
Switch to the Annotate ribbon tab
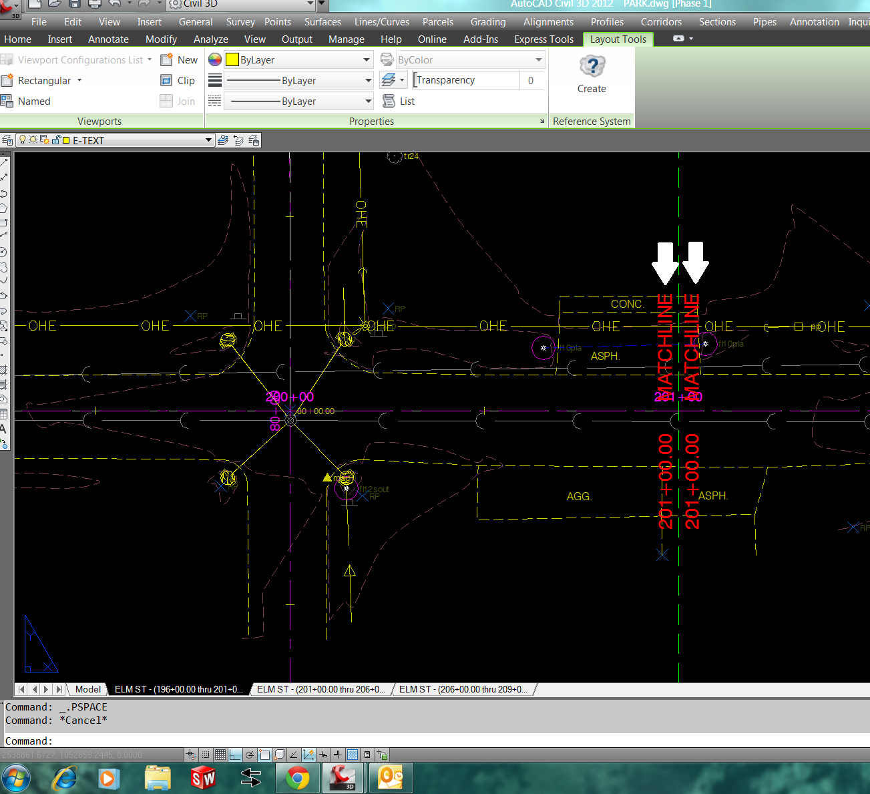(x=108, y=39)
